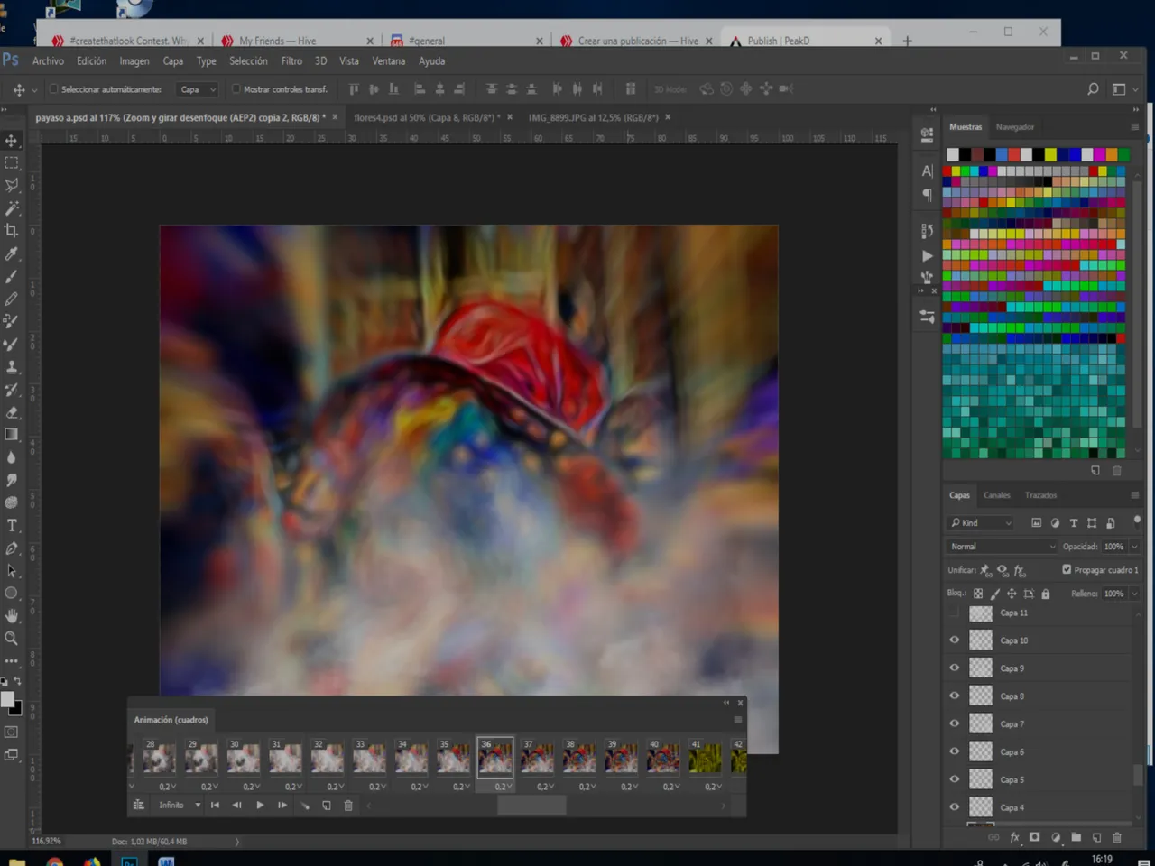Select the Capa 4 layer

pyautogui.click(x=1047, y=807)
